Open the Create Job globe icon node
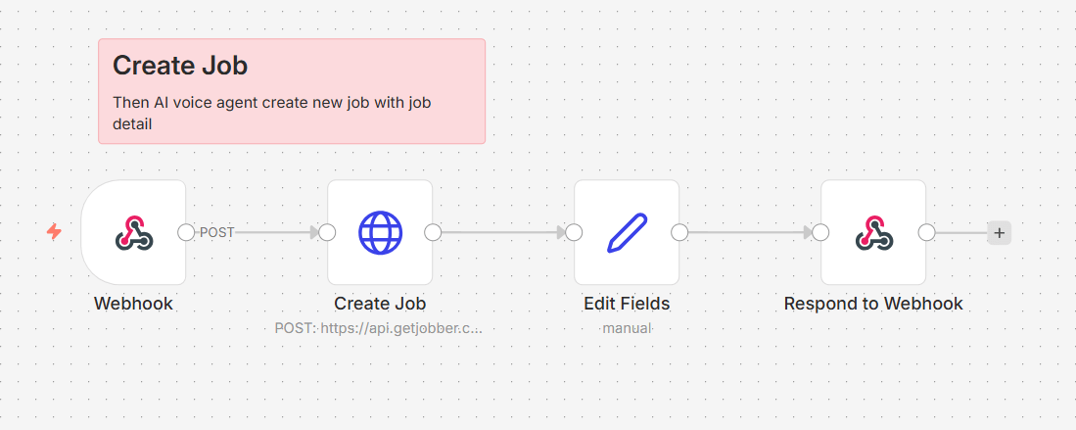1076x430 pixels. click(380, 232)
